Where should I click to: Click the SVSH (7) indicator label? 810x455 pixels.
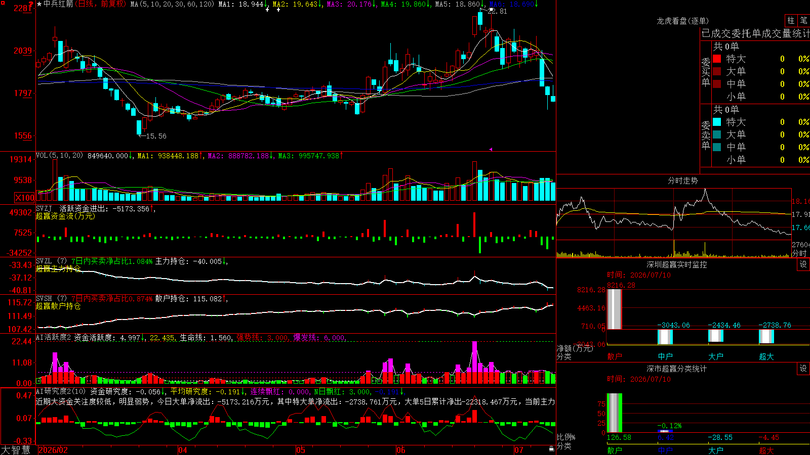tap(51, 299)
